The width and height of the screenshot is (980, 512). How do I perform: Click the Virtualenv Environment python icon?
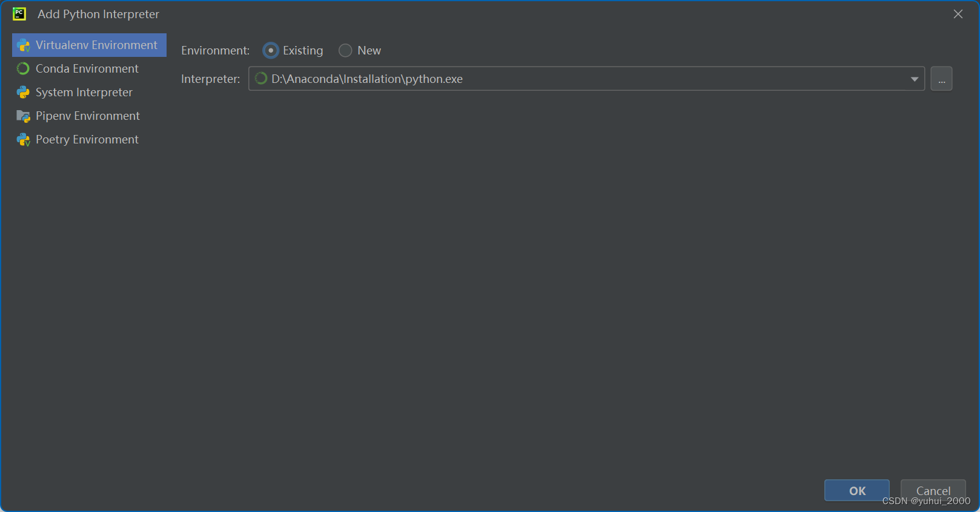click(x=24, y=45)
